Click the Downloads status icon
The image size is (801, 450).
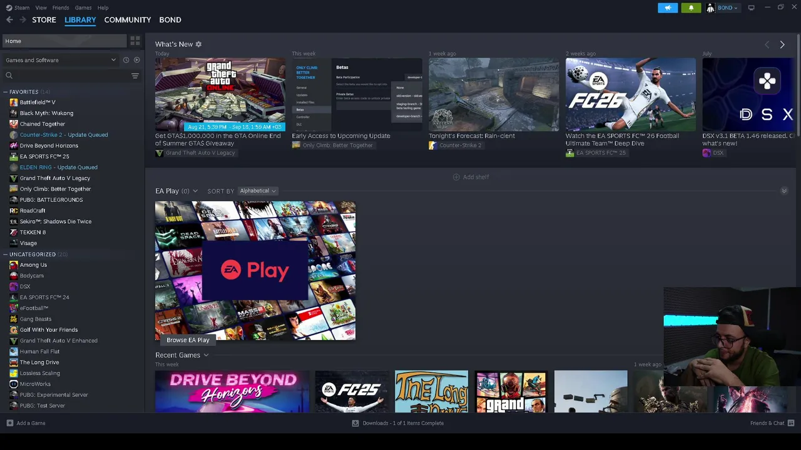click(x=355, y=423)
